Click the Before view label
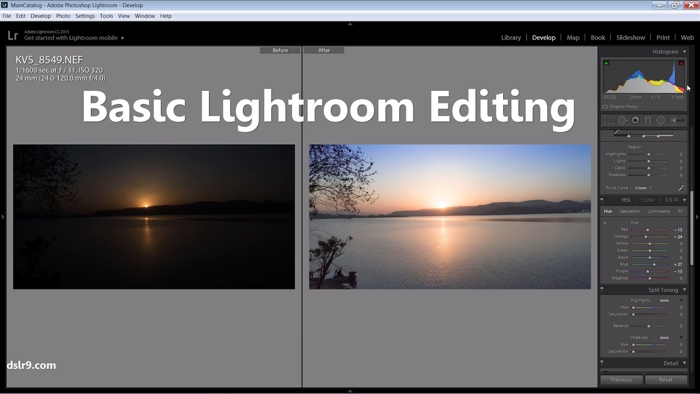Viewport: 700px width, 394px height. (280, 50)
